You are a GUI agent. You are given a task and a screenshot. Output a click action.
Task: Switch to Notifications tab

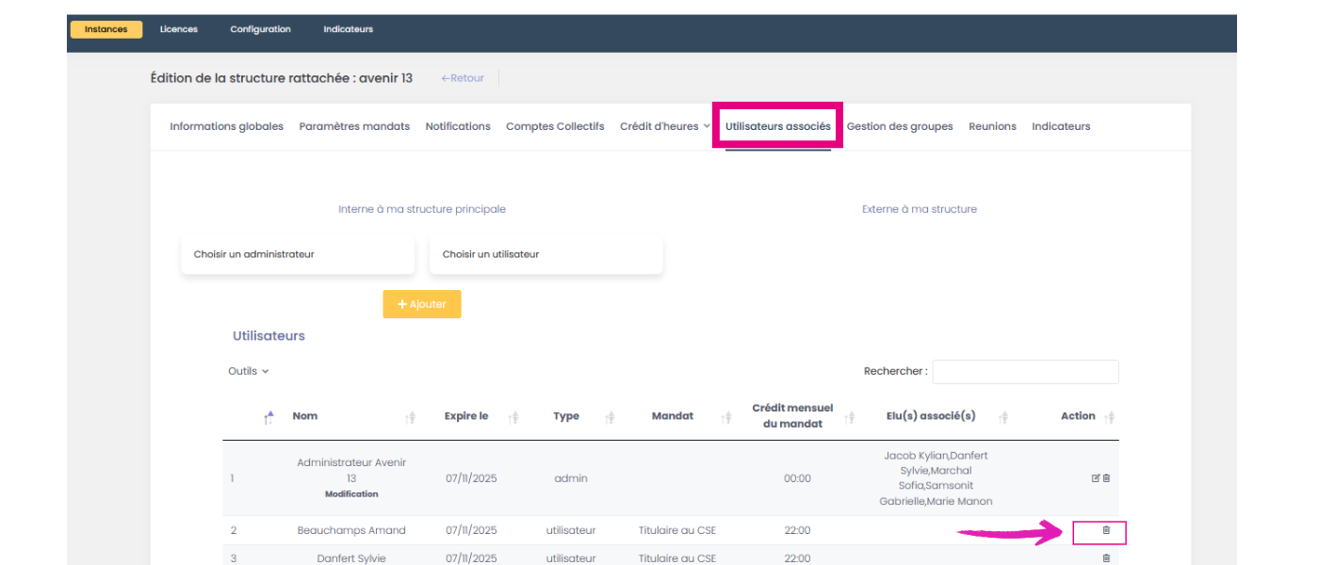coord(458,126)
